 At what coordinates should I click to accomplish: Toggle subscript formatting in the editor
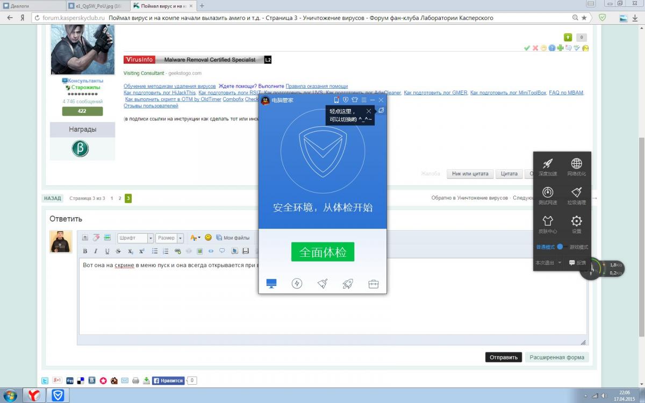pyautogui.click(x=131, y=251)
